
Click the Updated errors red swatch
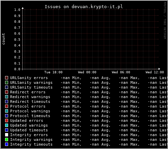click(6, 120)
